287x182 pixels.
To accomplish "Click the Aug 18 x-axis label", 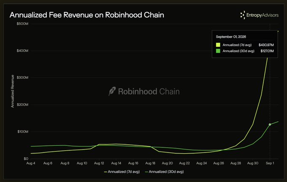I will 150,163.
